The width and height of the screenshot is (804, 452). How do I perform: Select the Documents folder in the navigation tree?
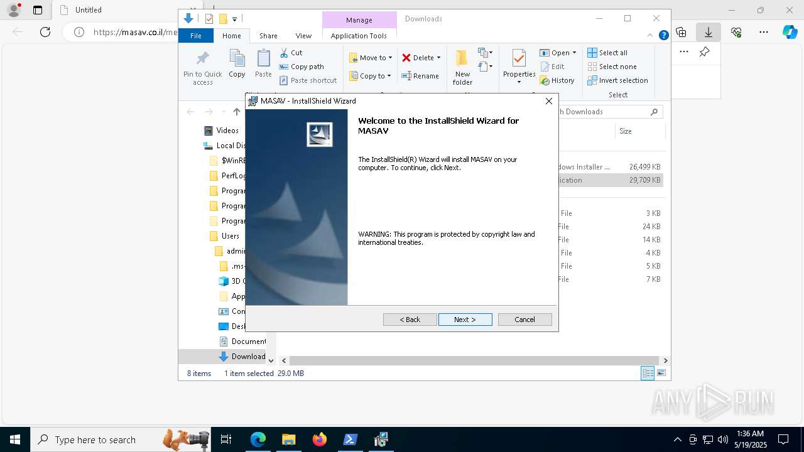242,342
